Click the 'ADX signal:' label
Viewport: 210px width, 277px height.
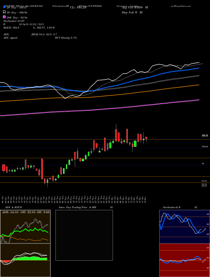point(10,38)
